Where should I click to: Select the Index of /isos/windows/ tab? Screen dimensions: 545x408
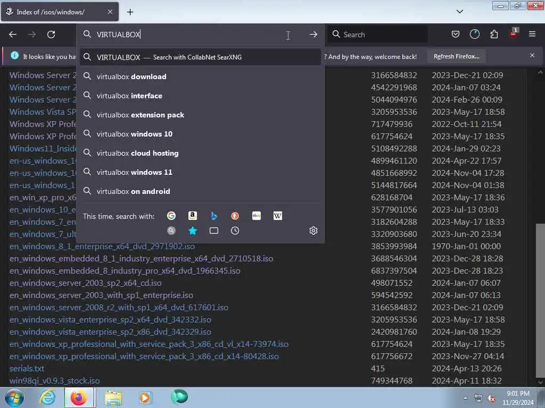coord(60,12)
